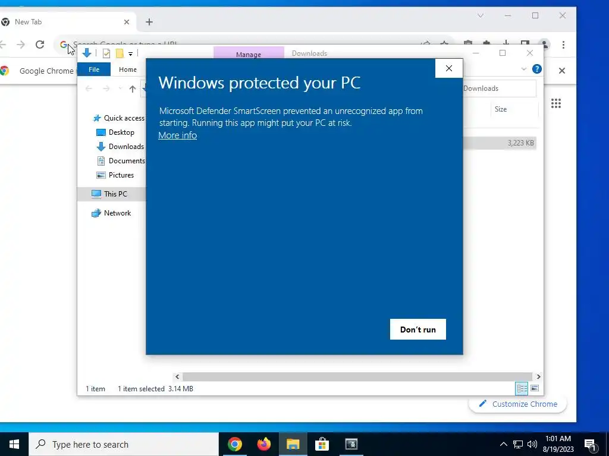This screenshot has height=456, width=609.
Task: Click the New folder icon in Quick Access Toolbar
Action: click(x=120, y=53)
